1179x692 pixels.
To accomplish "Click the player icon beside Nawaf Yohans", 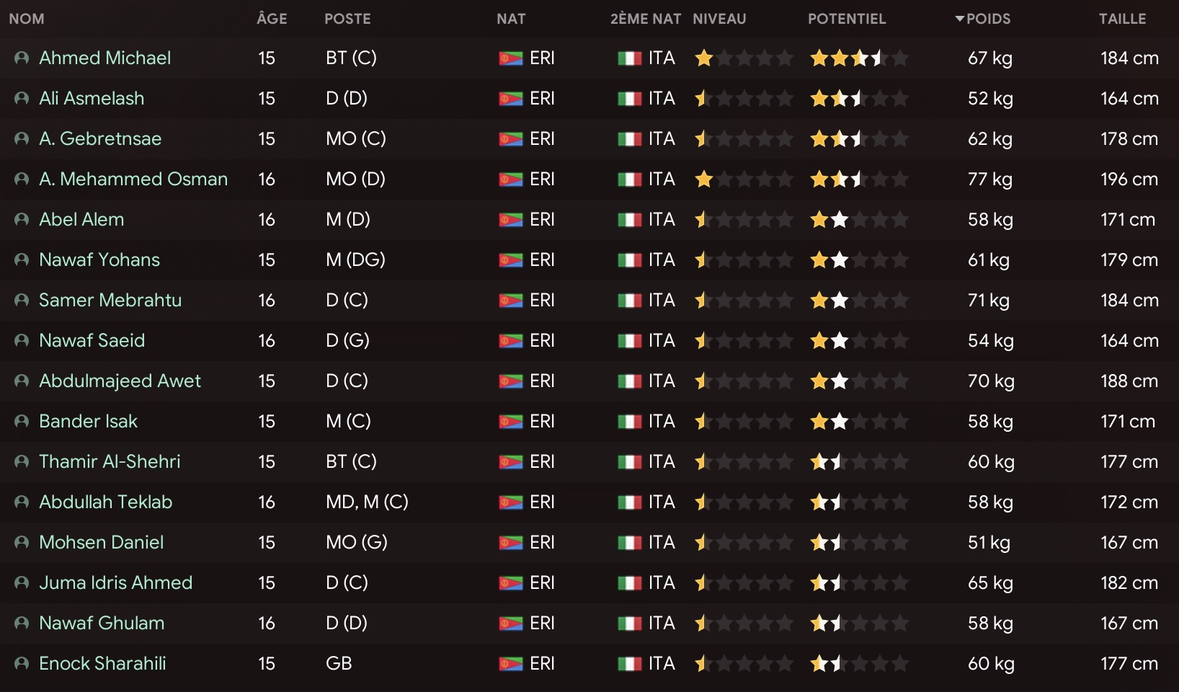I will pos(22,259).
